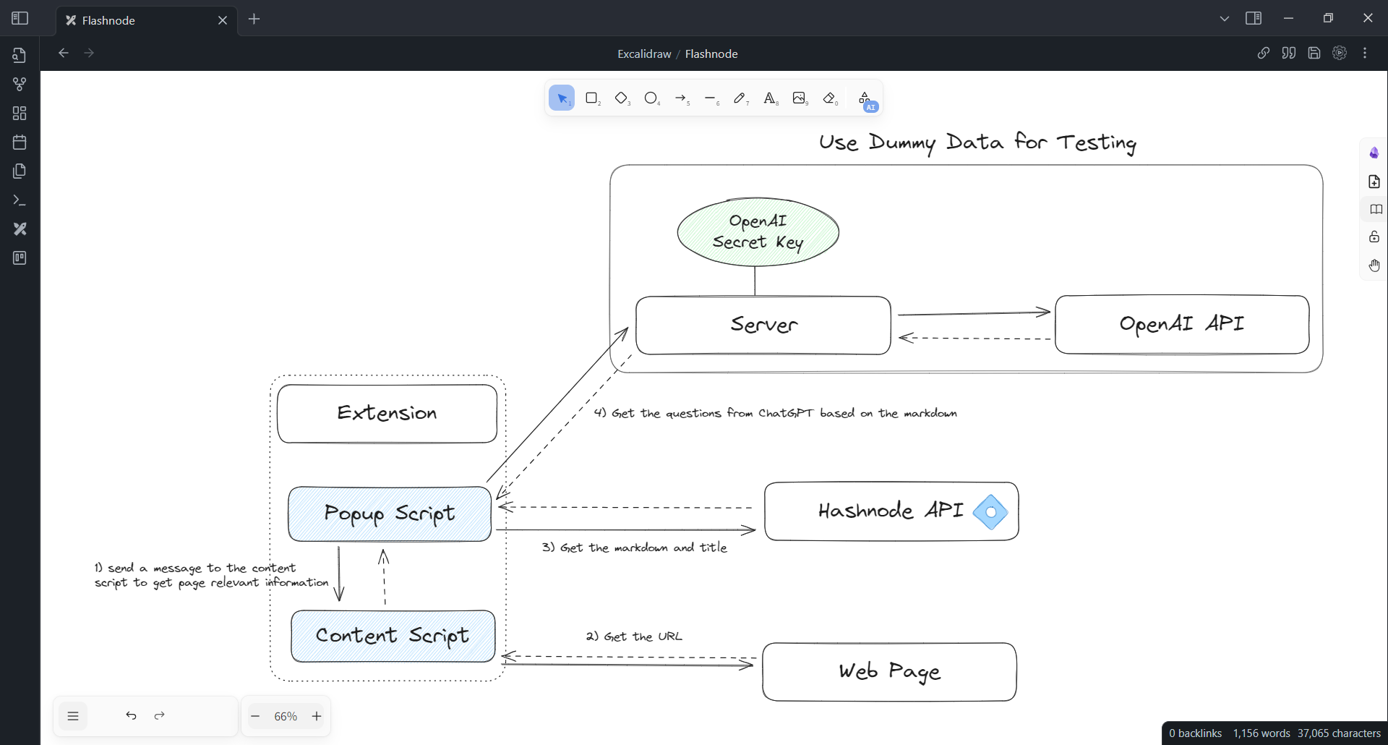The height and width of the screenshot is (745, 1388).
Task: Open the Kanban board ribbon icon
Action: tap(20, 258)
